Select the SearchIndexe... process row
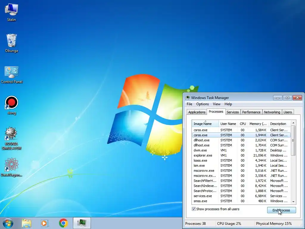The height and width of the screenshot is (229, 305). pos(241,185)
